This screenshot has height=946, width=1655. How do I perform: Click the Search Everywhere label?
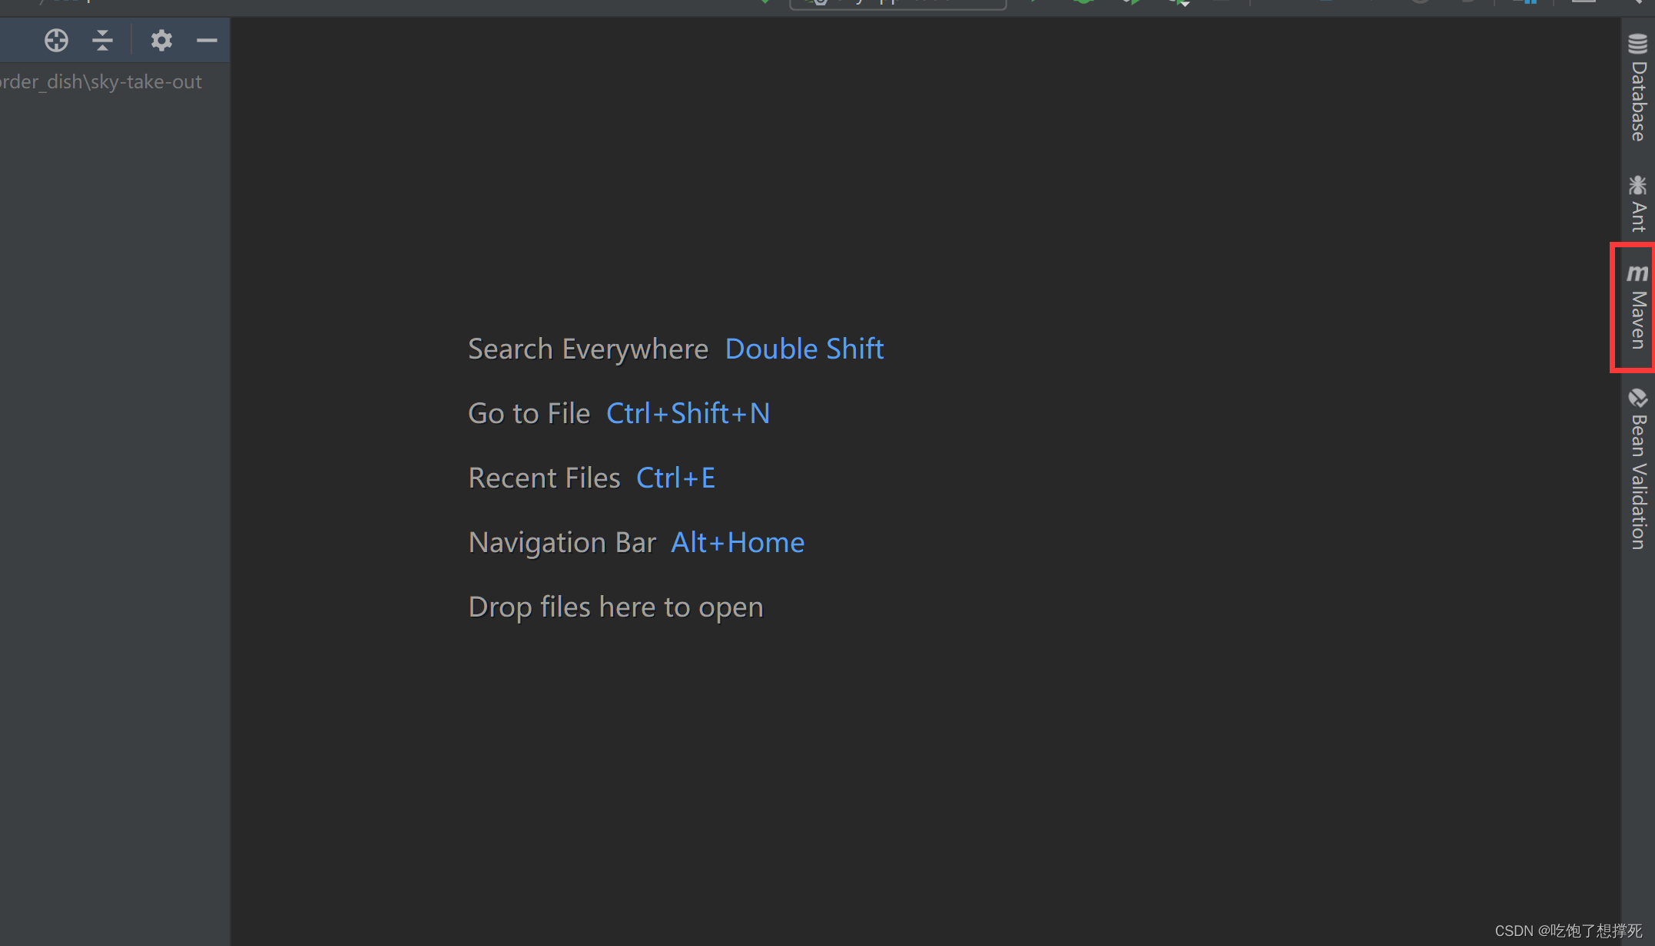[588, 349]
